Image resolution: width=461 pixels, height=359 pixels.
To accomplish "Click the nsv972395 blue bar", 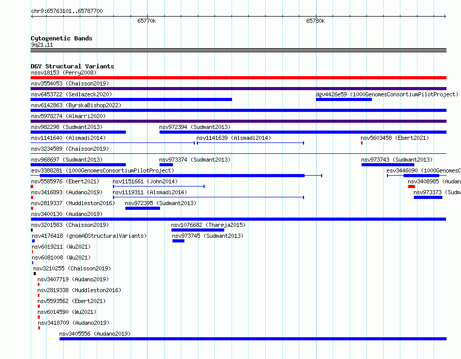I will [x=142, y=208].
